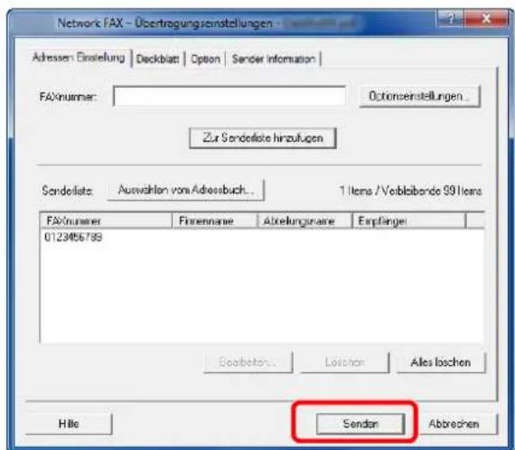Open the Deckblatt tab
Screen dimensions: 515x450
click(x=157, y=59)
